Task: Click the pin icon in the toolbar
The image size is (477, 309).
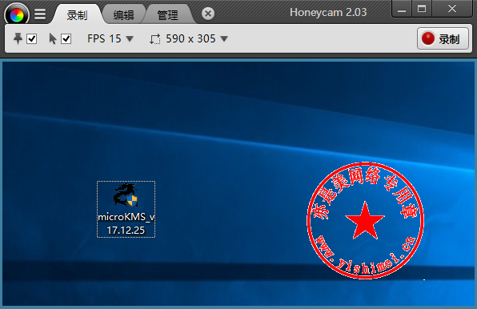Action: pyautogui.click(x=18, y=38)
